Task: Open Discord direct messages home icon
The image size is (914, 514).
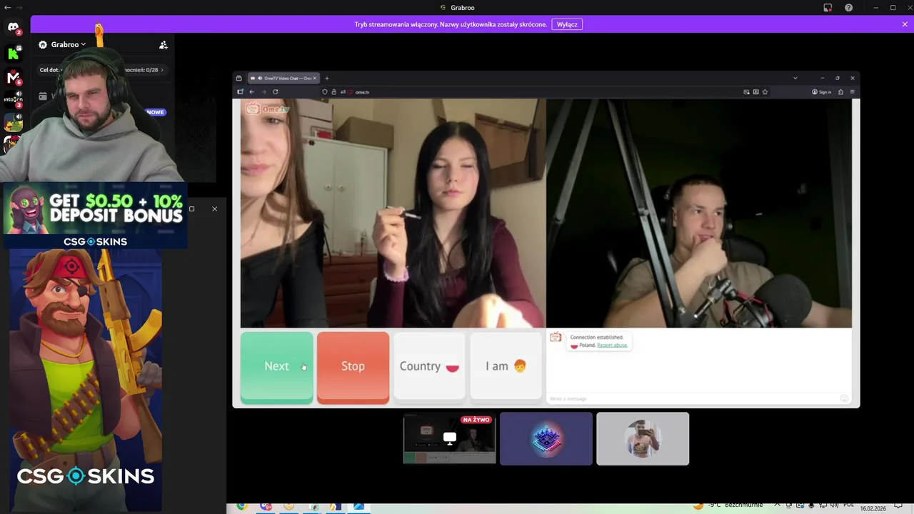Action: [x=13, y=27]
